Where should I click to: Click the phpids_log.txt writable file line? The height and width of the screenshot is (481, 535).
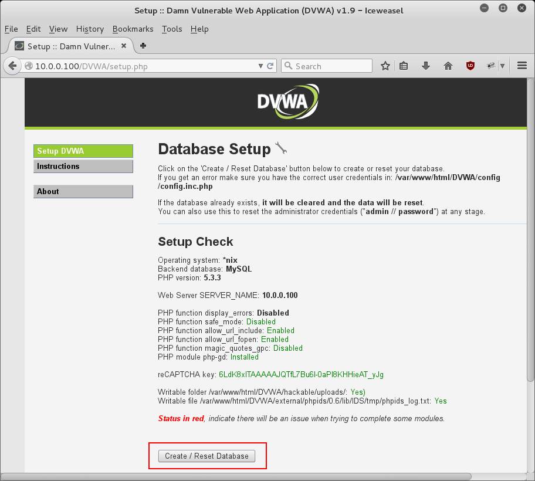coord(302,401)
